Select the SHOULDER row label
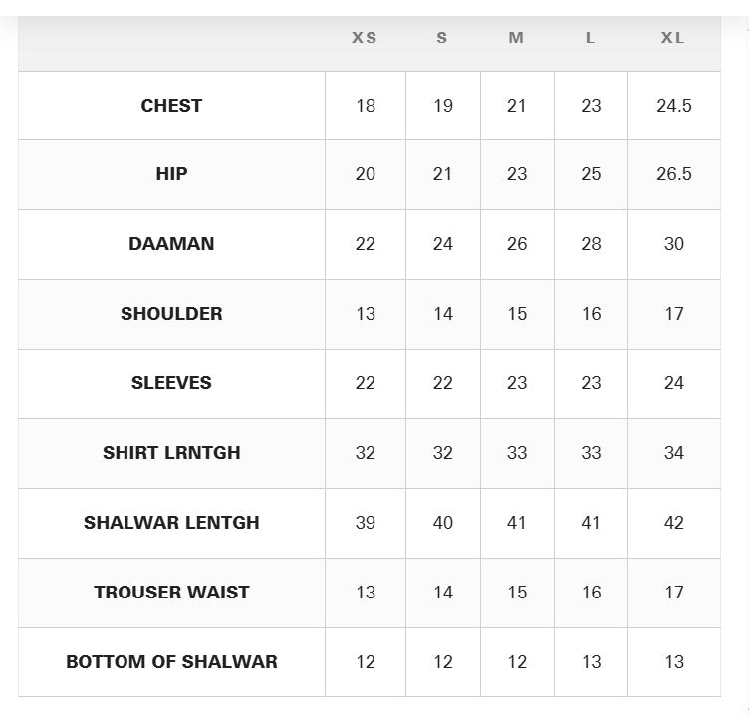The width and height of the screenshot is (749, 717). point(171,314)
